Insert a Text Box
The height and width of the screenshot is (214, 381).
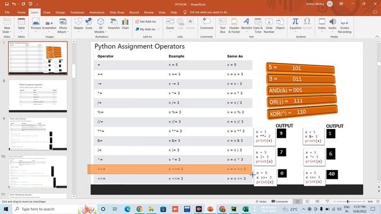pos(223,26)
